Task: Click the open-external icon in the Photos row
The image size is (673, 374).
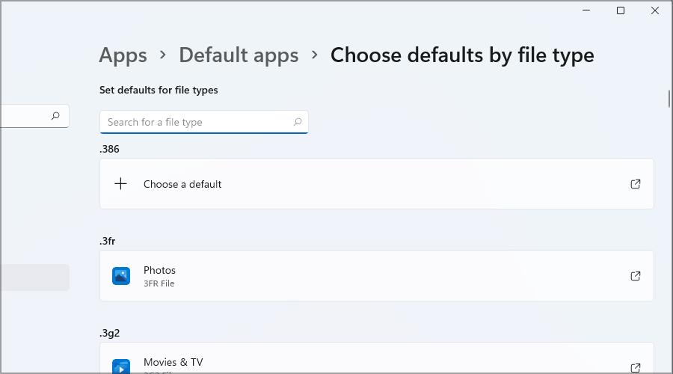Action: [x=636, y=276]
